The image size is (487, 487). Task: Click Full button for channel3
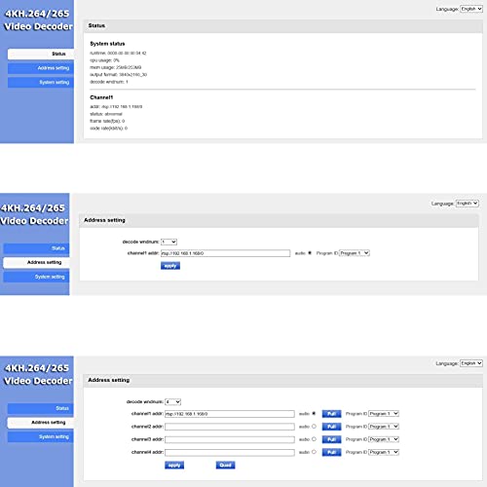coord(331,439)
